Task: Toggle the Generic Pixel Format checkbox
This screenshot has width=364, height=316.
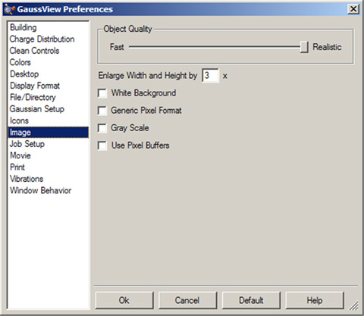Action: [102, 111]
